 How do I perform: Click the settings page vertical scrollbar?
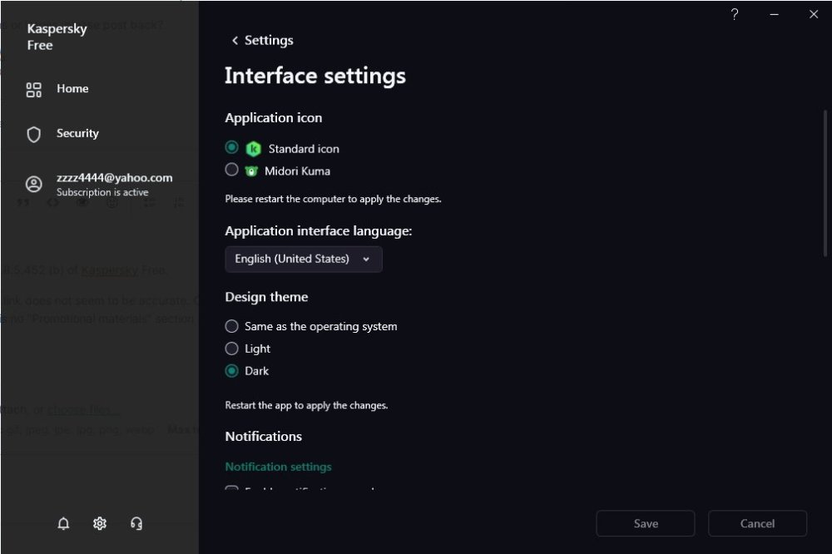pos(825,184)
